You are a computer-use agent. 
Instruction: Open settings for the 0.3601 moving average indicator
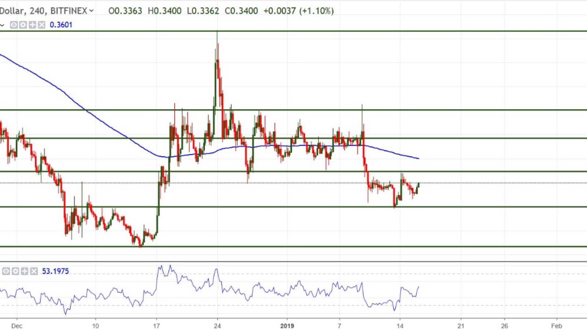(x=23, y=25)
